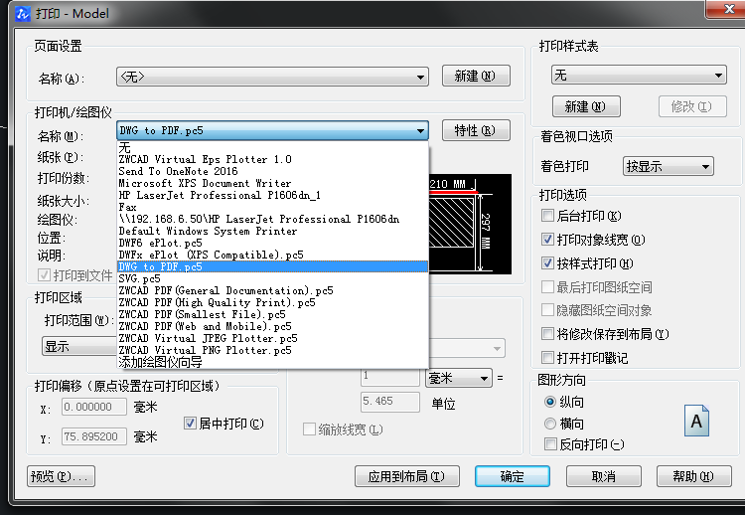The width and height of the screenshot is (745, 515).
Task: Click 取消 cancel button
Action: click(x=604, y=476)
